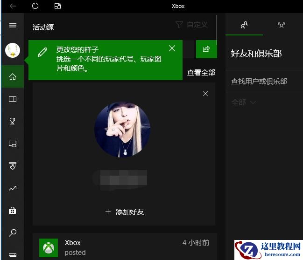Click the 查看全部 link
This screenshot has width=303, height=260.
point(201,73)
